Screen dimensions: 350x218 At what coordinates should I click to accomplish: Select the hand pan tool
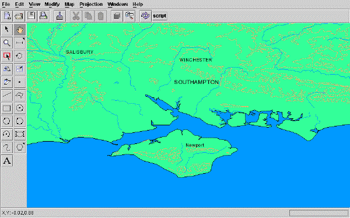point(20,30)
